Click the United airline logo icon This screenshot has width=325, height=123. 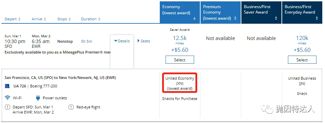pos(7,86)
